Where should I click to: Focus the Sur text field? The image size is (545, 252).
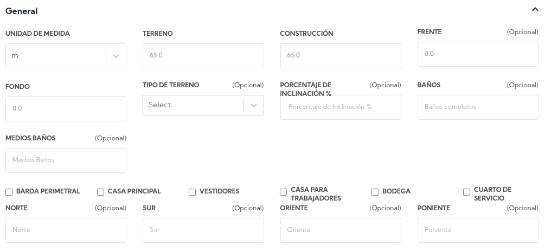click(x=203, y=230)
